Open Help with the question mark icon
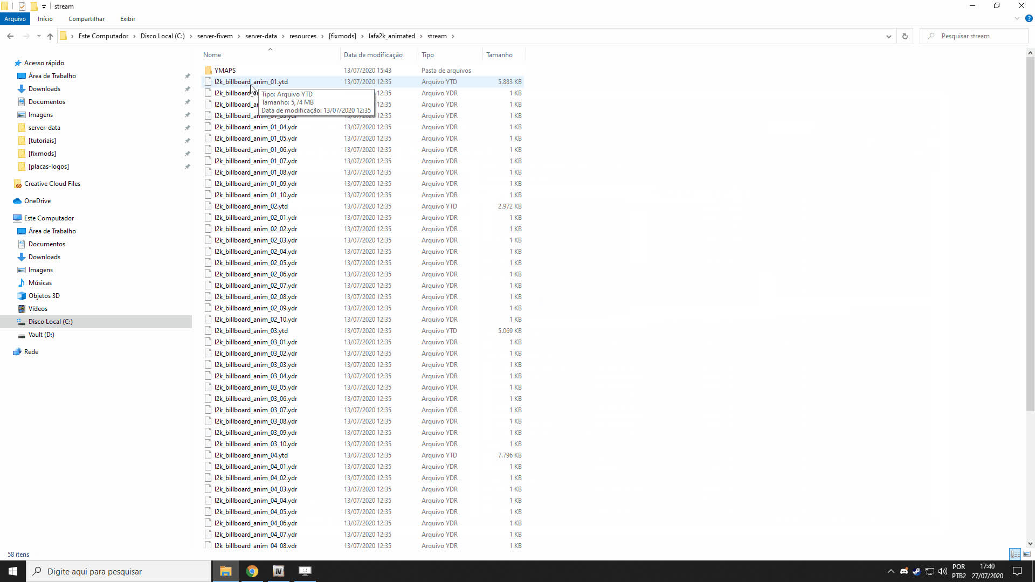 [1029, 18]
